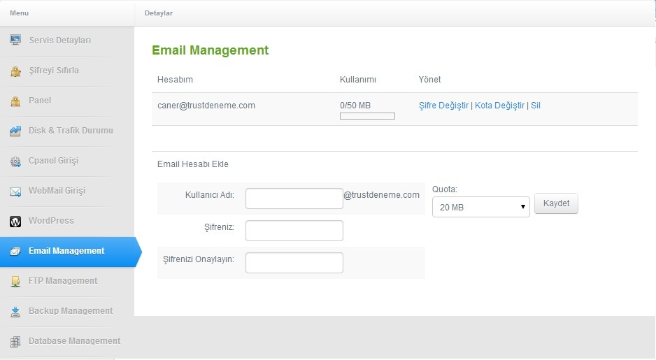656x360 pixels.
Task: Focus the Şifrenizi Onaylayın input field
Action: pos(294,263)
